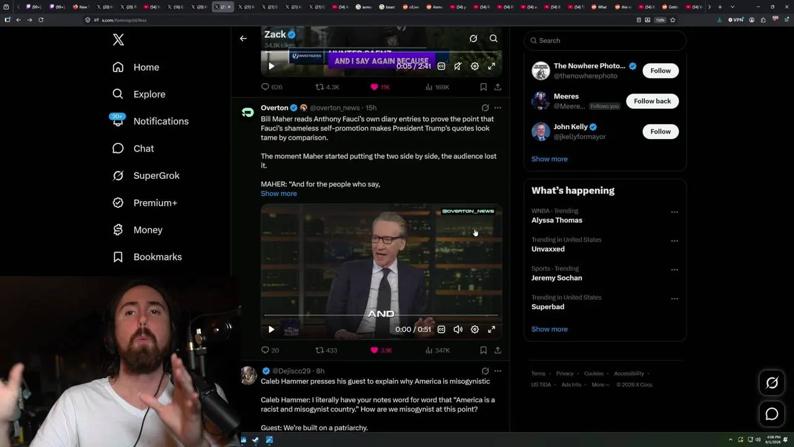Viewport: 794px width, 447px height.
Task: Open the Privacy footer link
Action: click(x=565, y=374)
